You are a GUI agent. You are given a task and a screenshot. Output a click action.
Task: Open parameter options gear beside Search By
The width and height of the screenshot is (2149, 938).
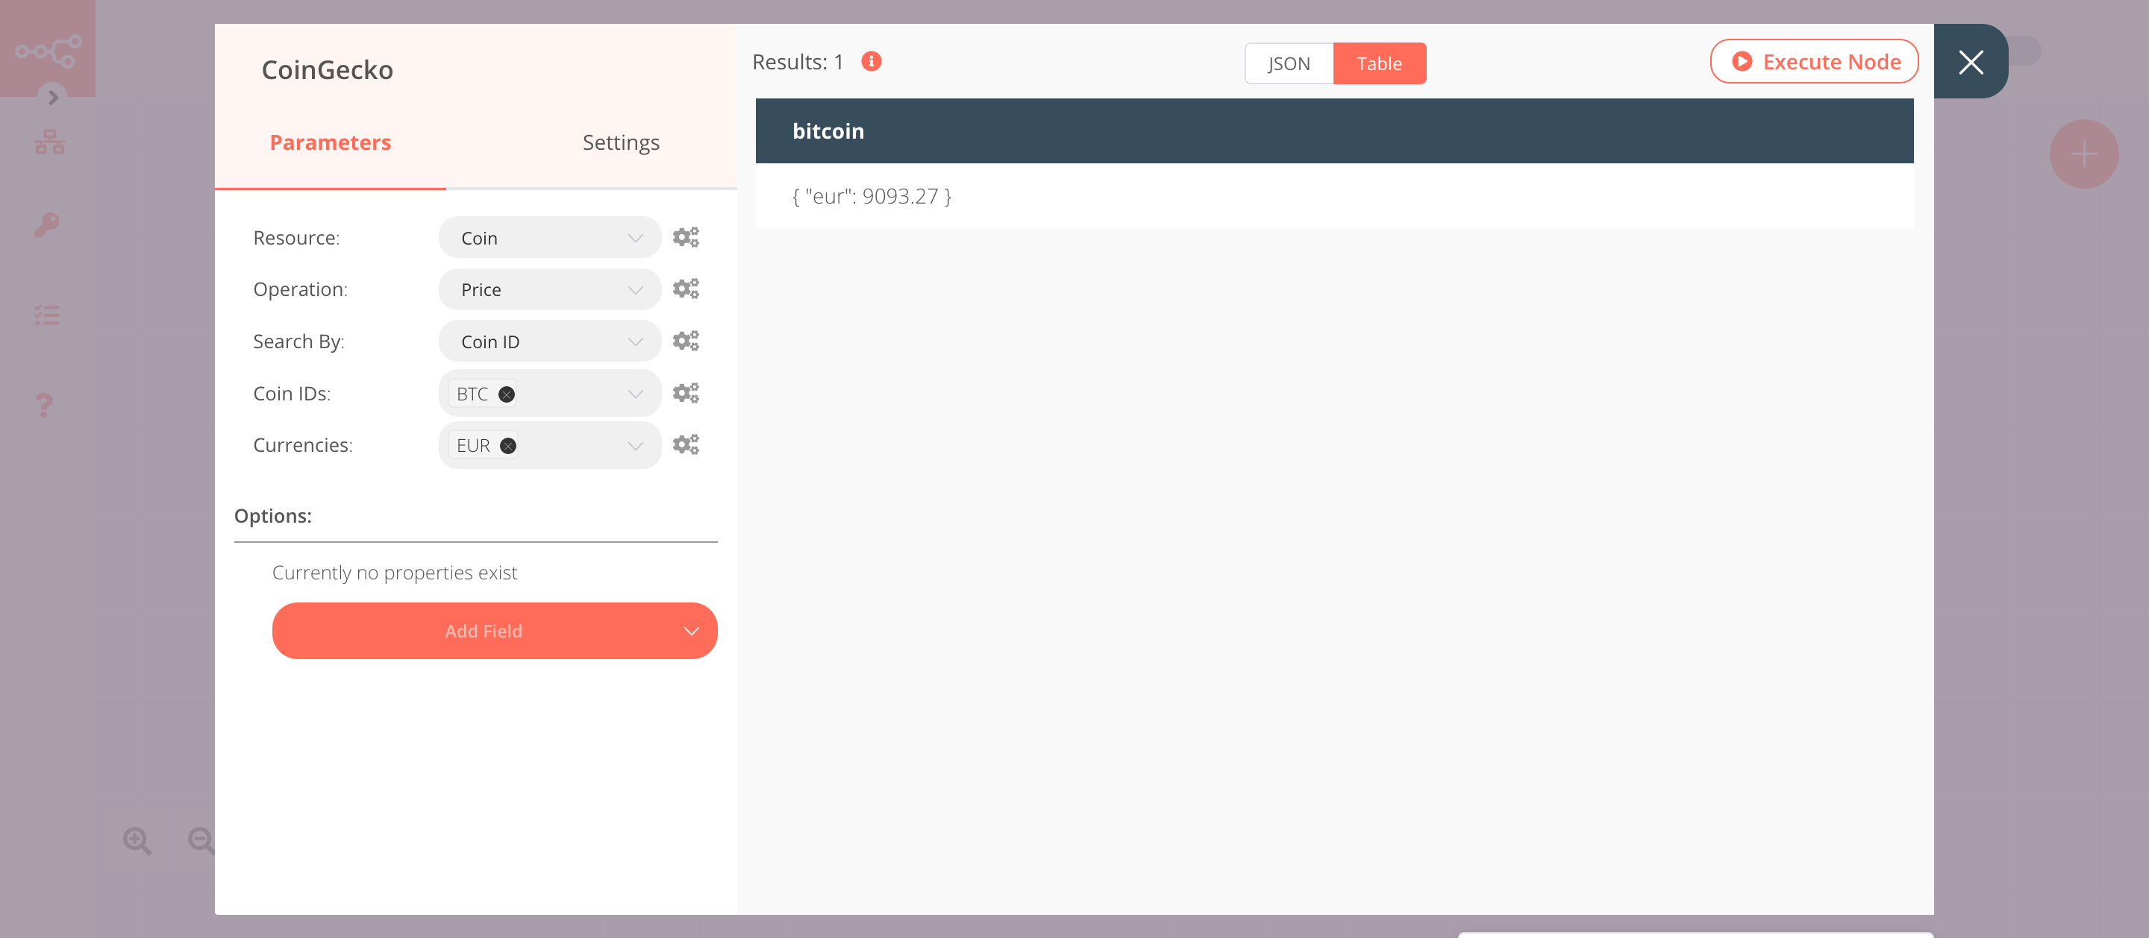pos(686,341)
